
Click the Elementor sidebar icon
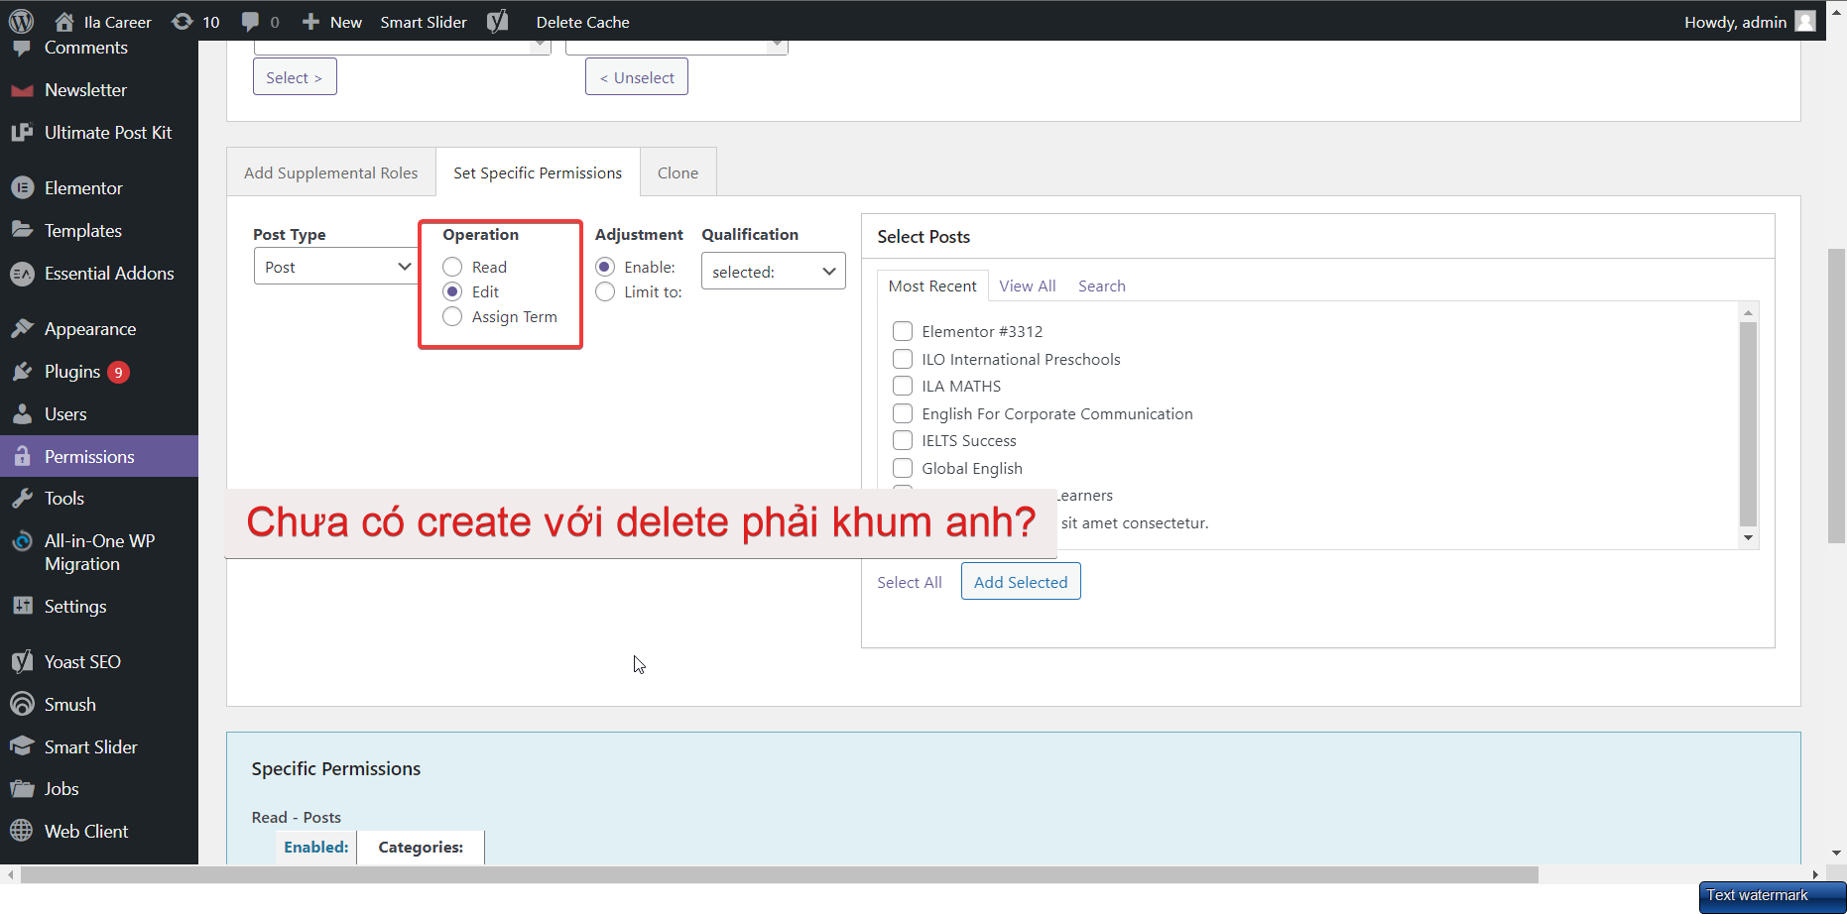[22, 187]
